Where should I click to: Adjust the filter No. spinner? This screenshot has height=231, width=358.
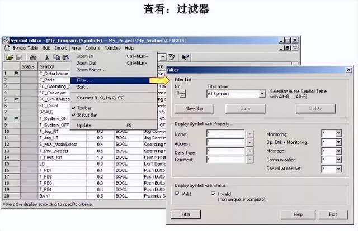pos(183,94)
